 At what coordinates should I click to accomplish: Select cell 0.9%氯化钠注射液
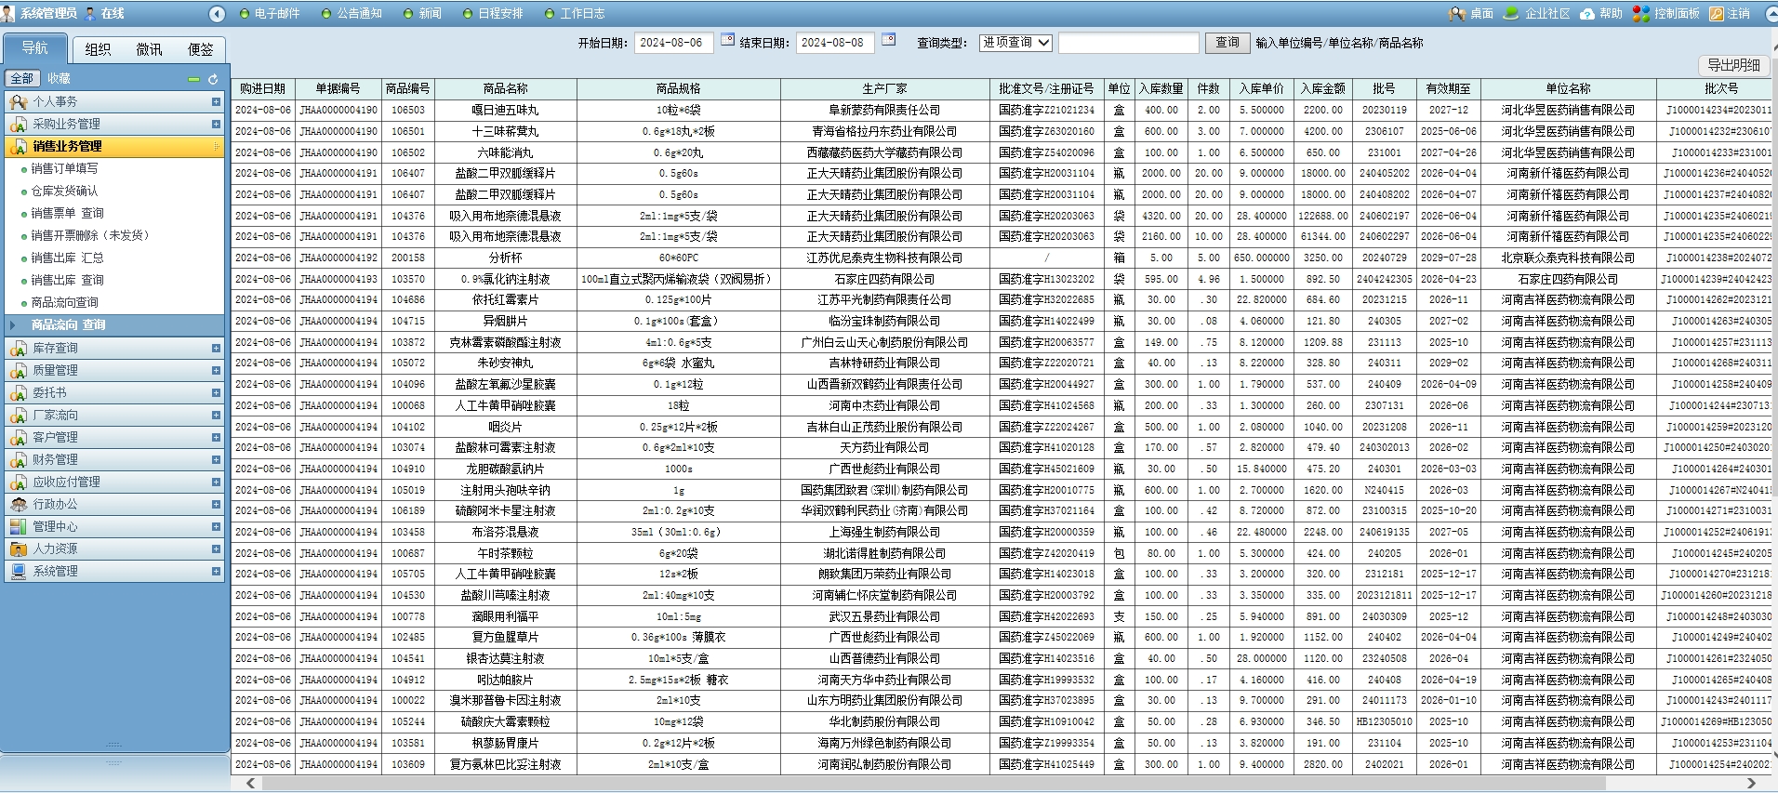click(x=505, y=279)
